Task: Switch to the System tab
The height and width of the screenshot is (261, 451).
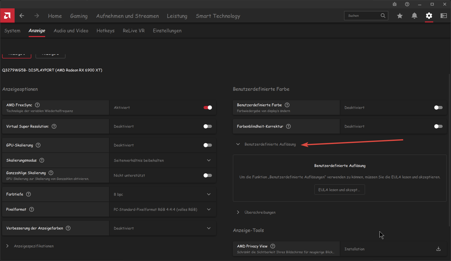Action: (12, 31)
